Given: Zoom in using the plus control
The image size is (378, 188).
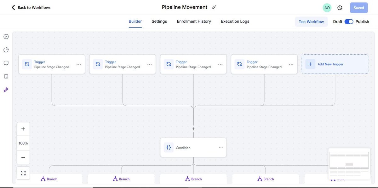Looking at the screenshot, I should tap(23, 128).
